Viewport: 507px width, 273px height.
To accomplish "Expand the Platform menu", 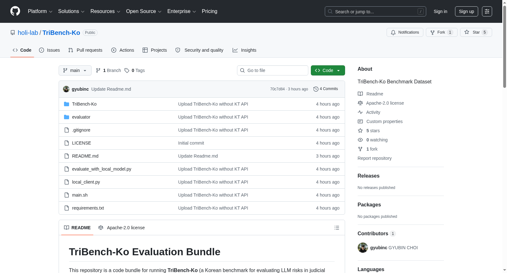I will click(x=40, y=11).
